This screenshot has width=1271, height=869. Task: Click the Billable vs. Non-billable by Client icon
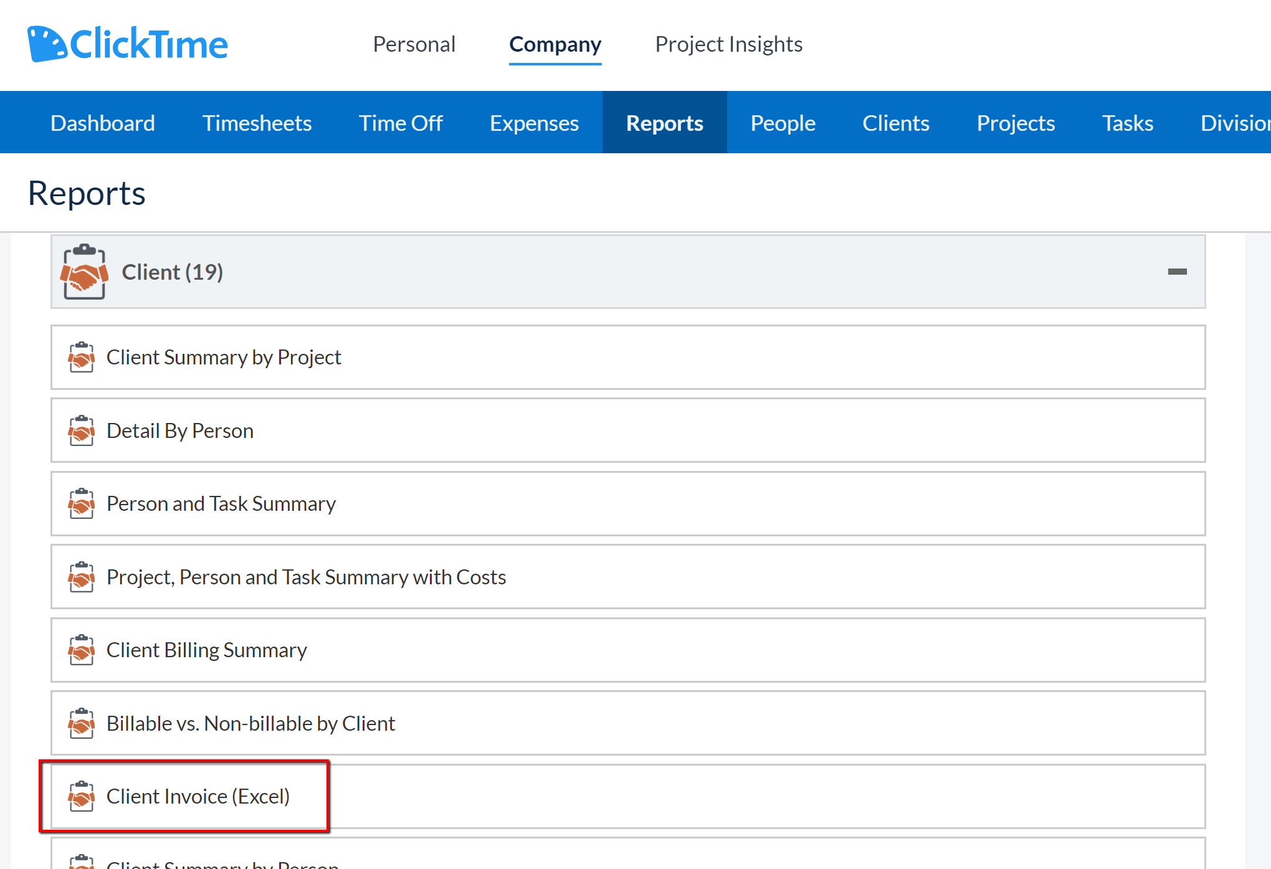tap(82, 723)
